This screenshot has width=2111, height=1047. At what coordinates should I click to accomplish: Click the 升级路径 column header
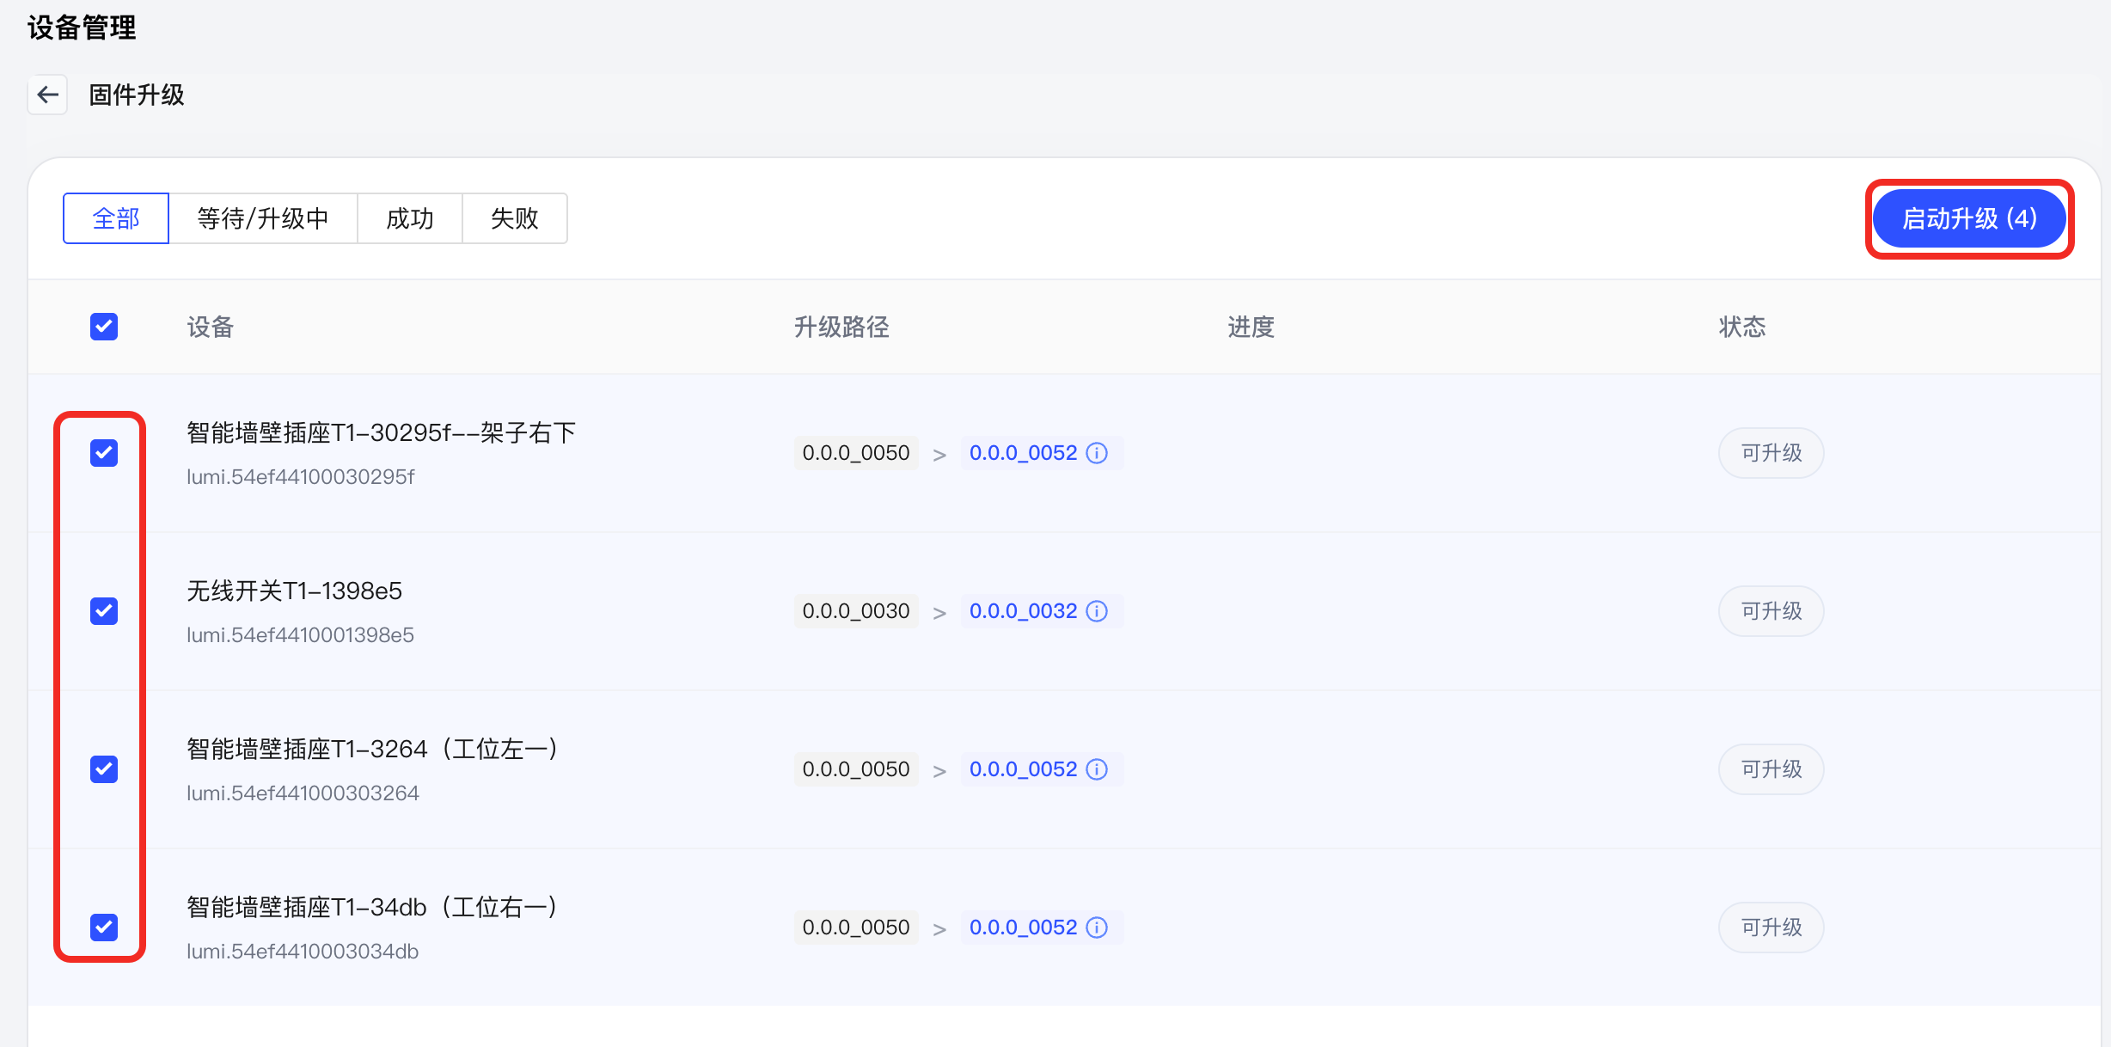[x=841, y=327]
